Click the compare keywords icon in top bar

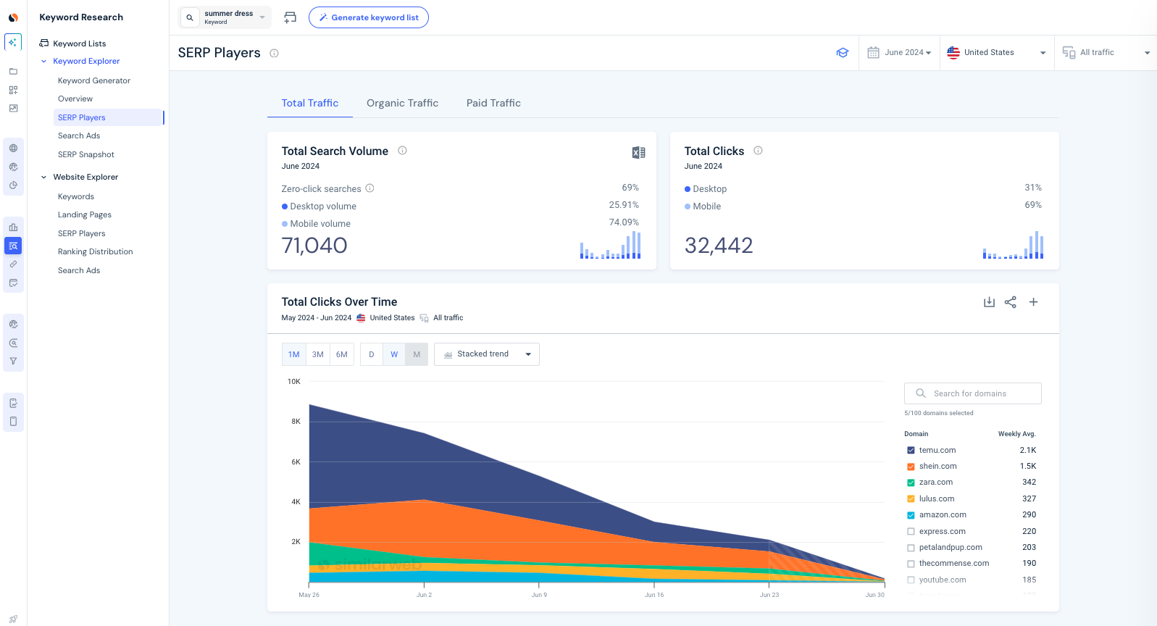click(x=290, y=17)
